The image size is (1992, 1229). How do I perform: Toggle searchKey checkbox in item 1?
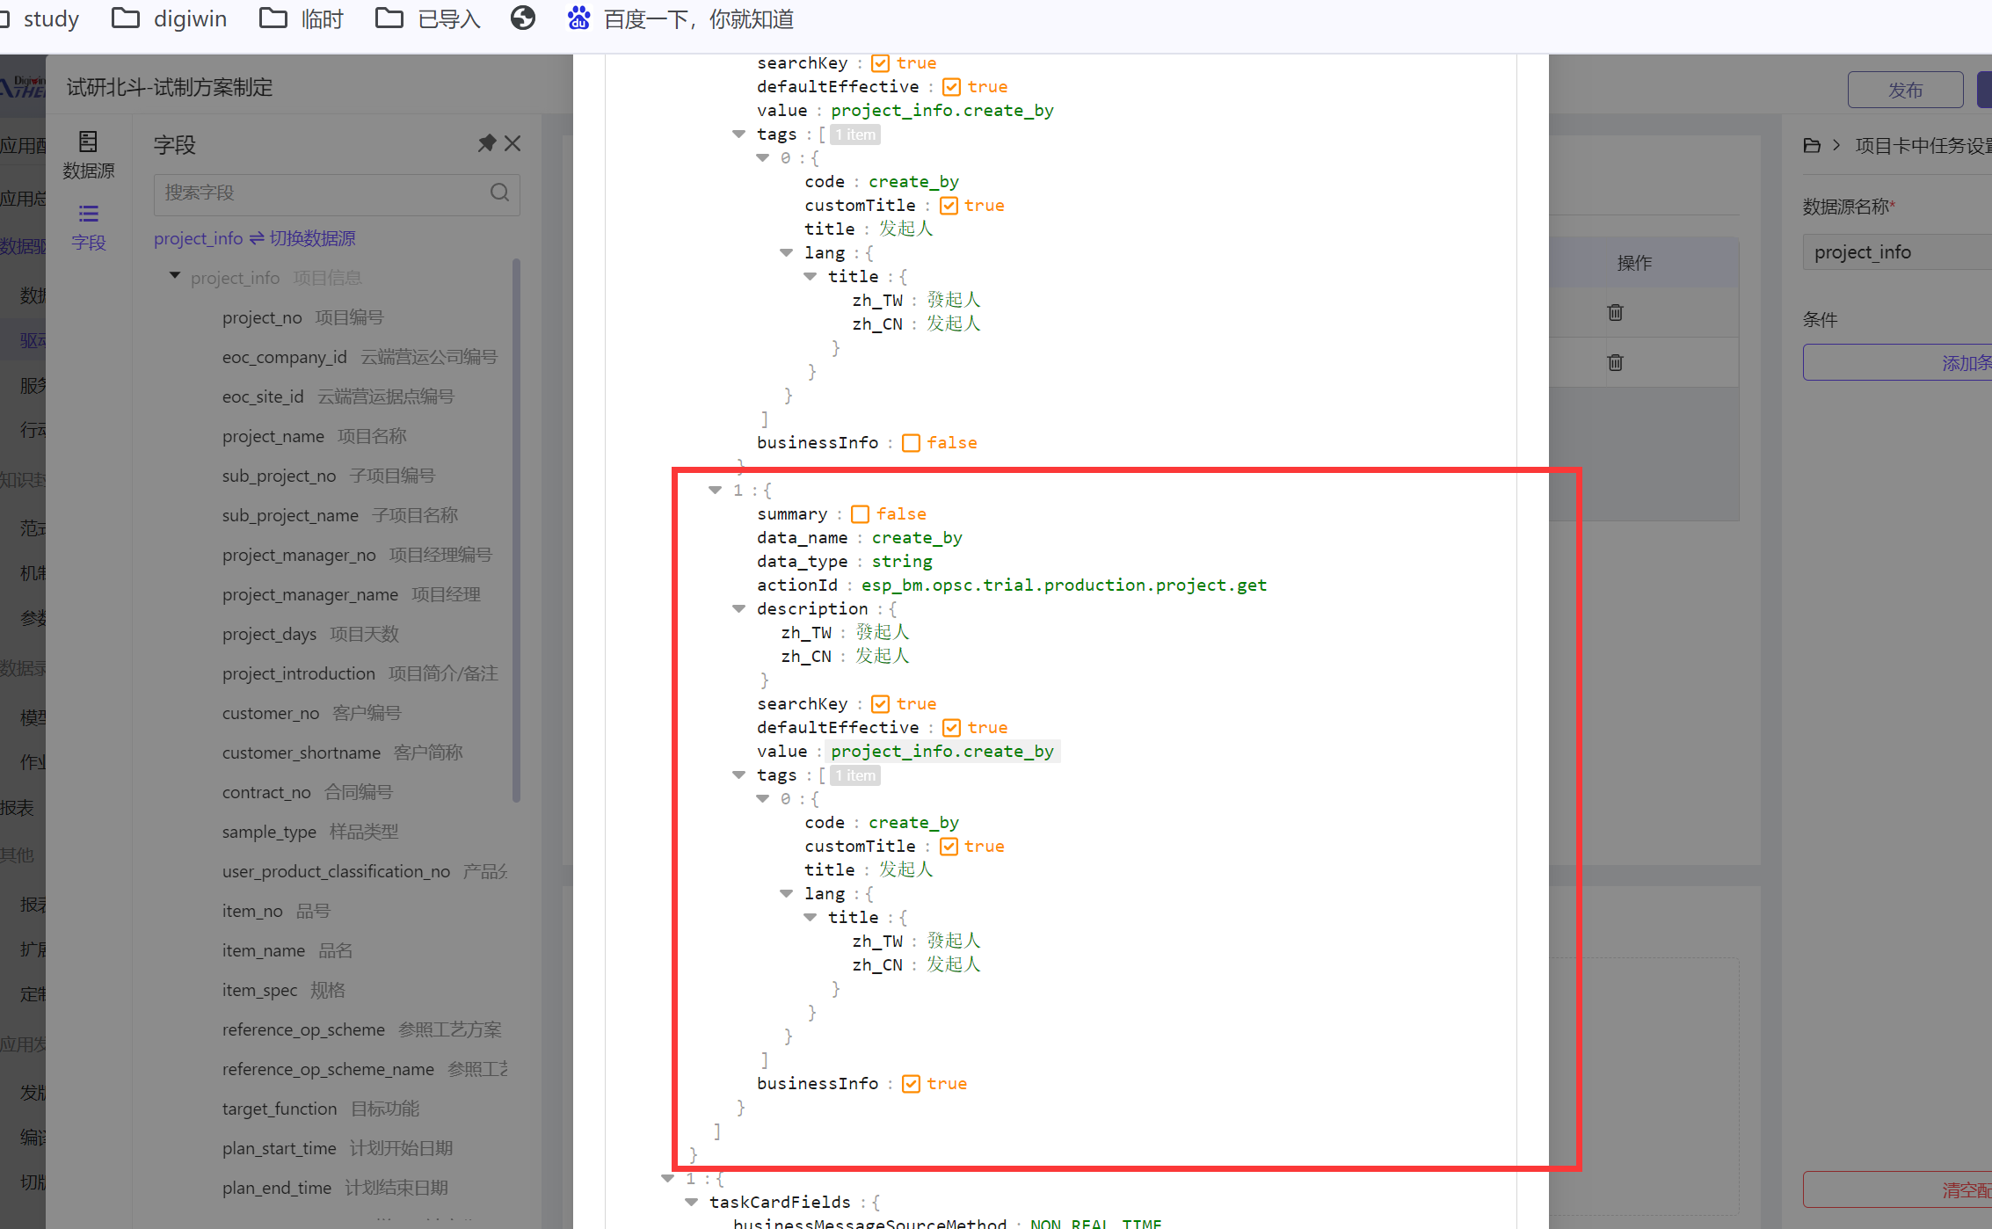(880, 704)
